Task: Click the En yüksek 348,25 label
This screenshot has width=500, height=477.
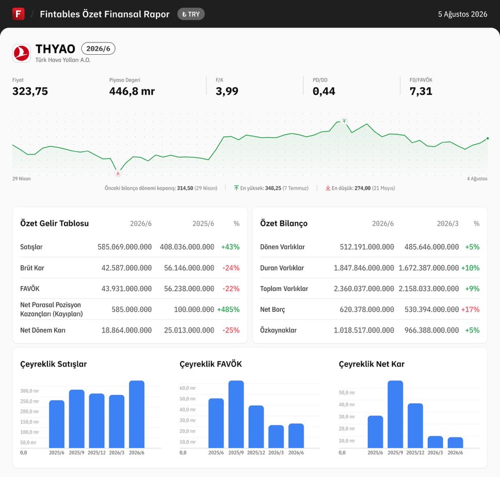Action: (x=274, y=188)
